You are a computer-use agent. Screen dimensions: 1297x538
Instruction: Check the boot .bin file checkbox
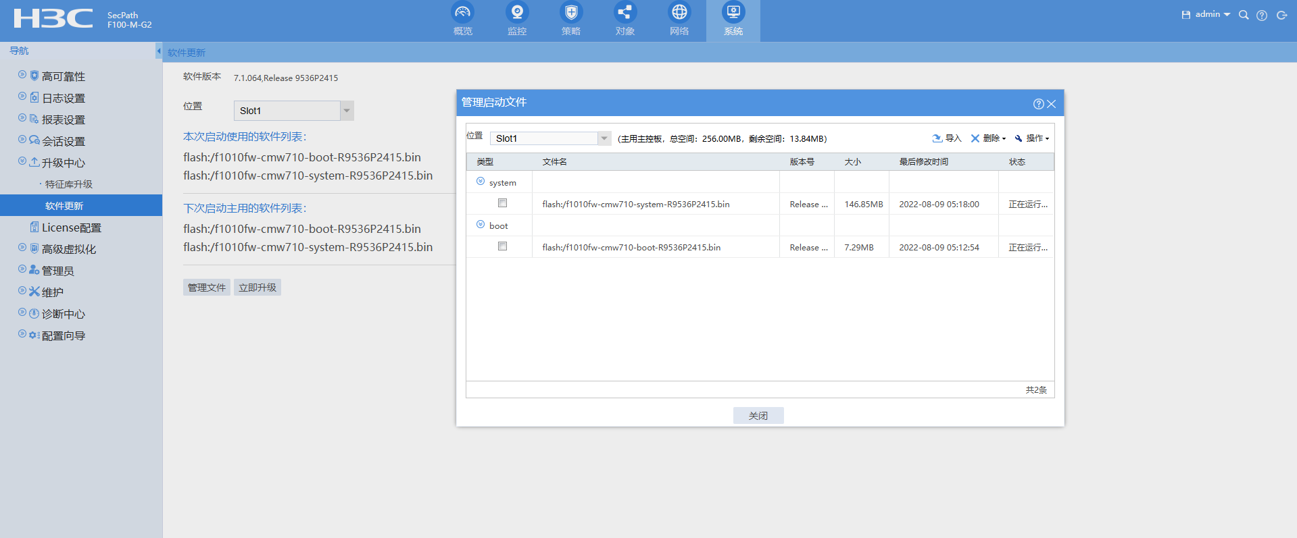[502, 246]
